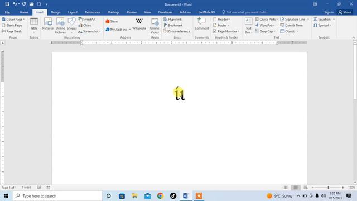Open the Page Number dropdown
Image resolution: width=357 pixels, height=201 pixels.
(226, 31)
